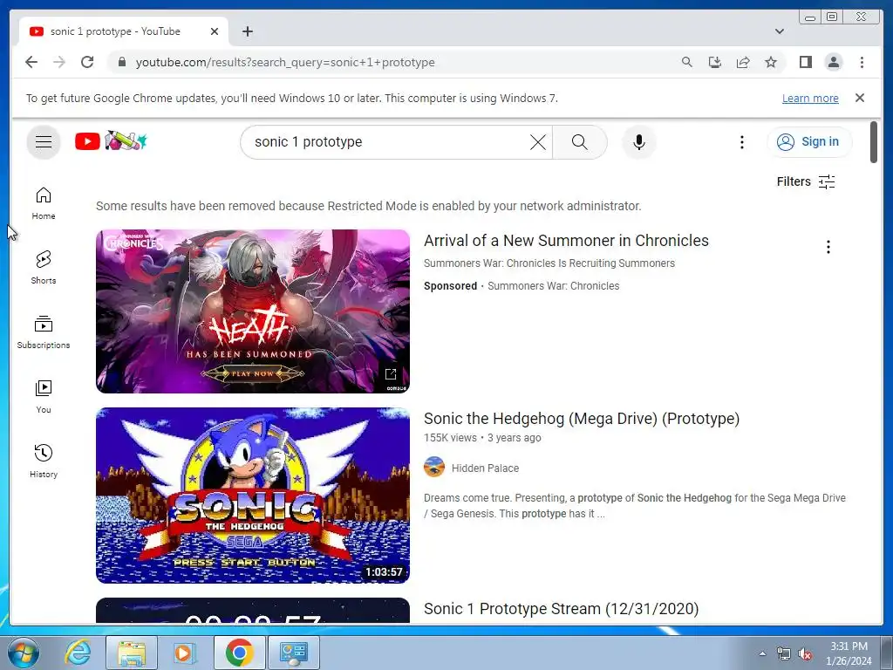This screenshot has height=670, width=893.
Task: Go to the YouTube logo home
Action: [111, 140]
